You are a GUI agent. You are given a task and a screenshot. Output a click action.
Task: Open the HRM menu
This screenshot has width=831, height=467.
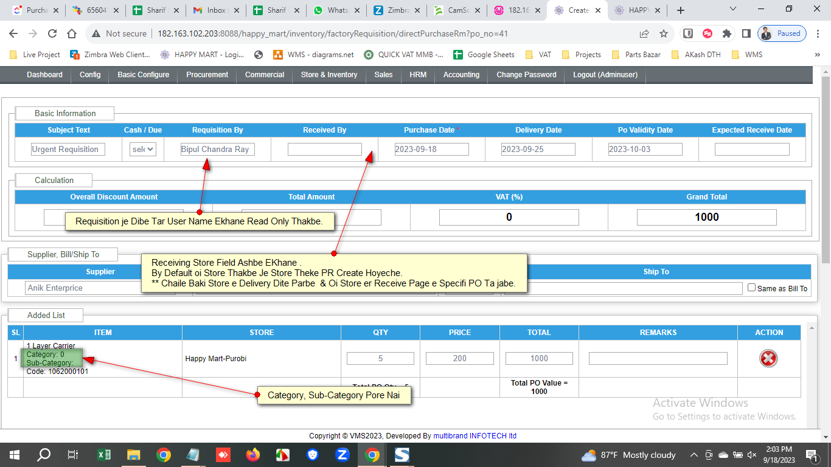tap(418, 75)
